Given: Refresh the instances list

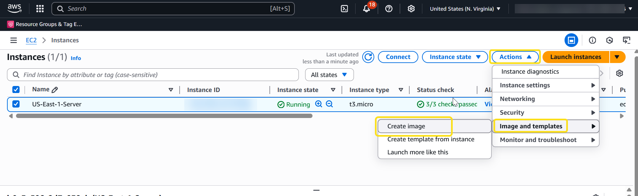Looking at the screenshot, I should (x=368, y=57).
